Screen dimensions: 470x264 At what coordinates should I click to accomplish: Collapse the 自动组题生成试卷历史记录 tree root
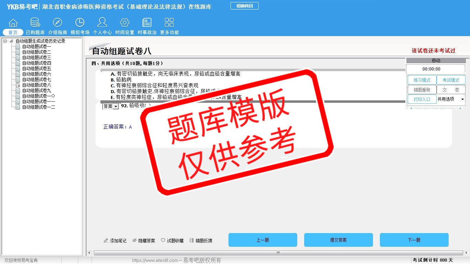pos(5,41)
